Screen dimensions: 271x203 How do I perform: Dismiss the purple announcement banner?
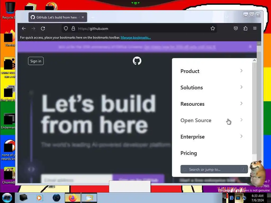pyautogui.click(x=250, y=47)
